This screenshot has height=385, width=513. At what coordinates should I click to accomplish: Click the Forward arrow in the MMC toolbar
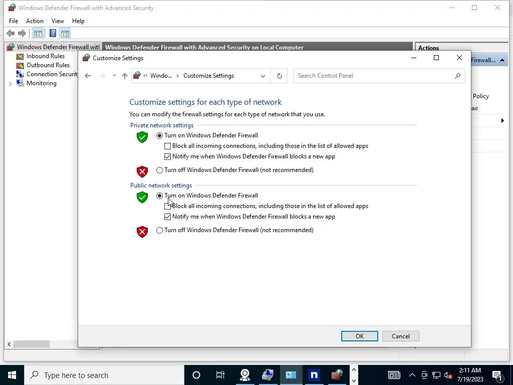[x=22, y=33]
